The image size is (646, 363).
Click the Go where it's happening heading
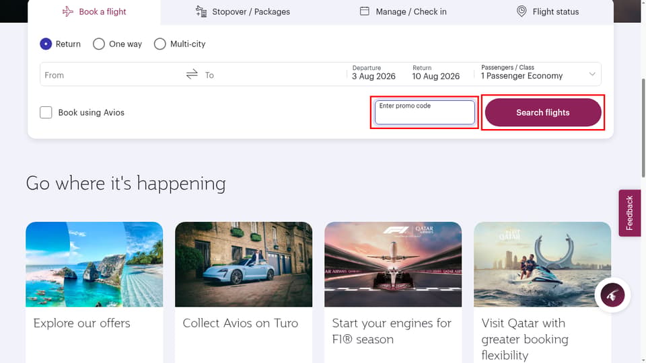coord(126,183)
